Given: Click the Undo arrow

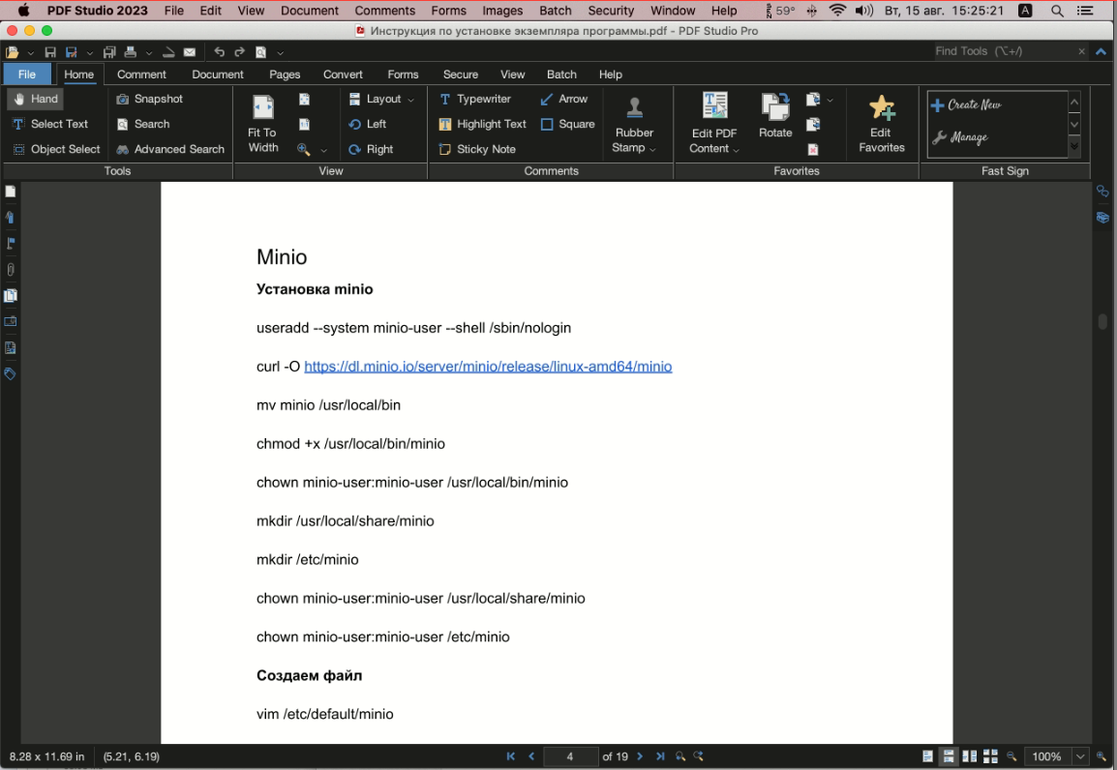Looking at the screenshot, I should tap(220, 52).
